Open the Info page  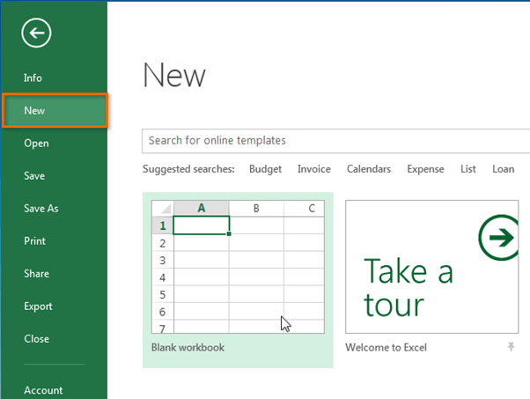[x=33, y=78]
